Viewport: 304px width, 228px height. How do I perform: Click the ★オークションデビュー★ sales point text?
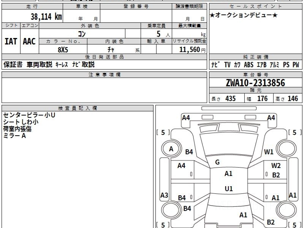[244, 15]
